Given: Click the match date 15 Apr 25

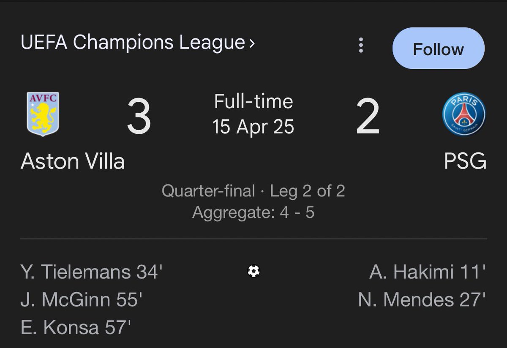Looking at the screenshot, I should pyautogui.click(x=253, y=126).
